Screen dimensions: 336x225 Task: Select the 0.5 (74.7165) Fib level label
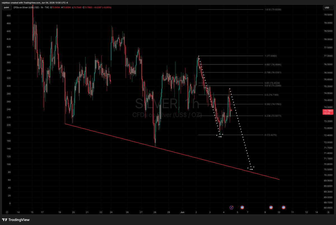[272, 95]
